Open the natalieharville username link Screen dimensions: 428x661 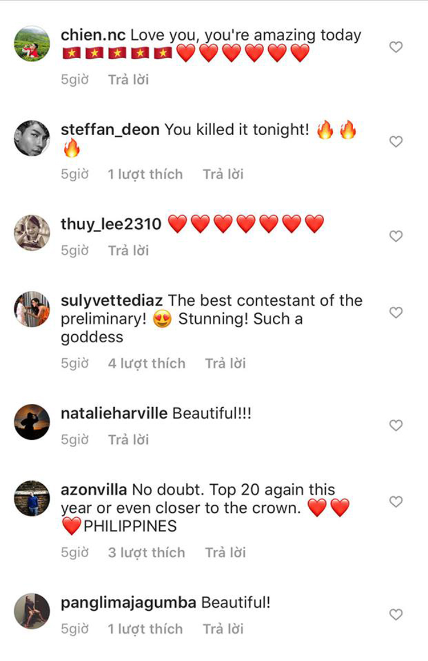pos(114,413)
